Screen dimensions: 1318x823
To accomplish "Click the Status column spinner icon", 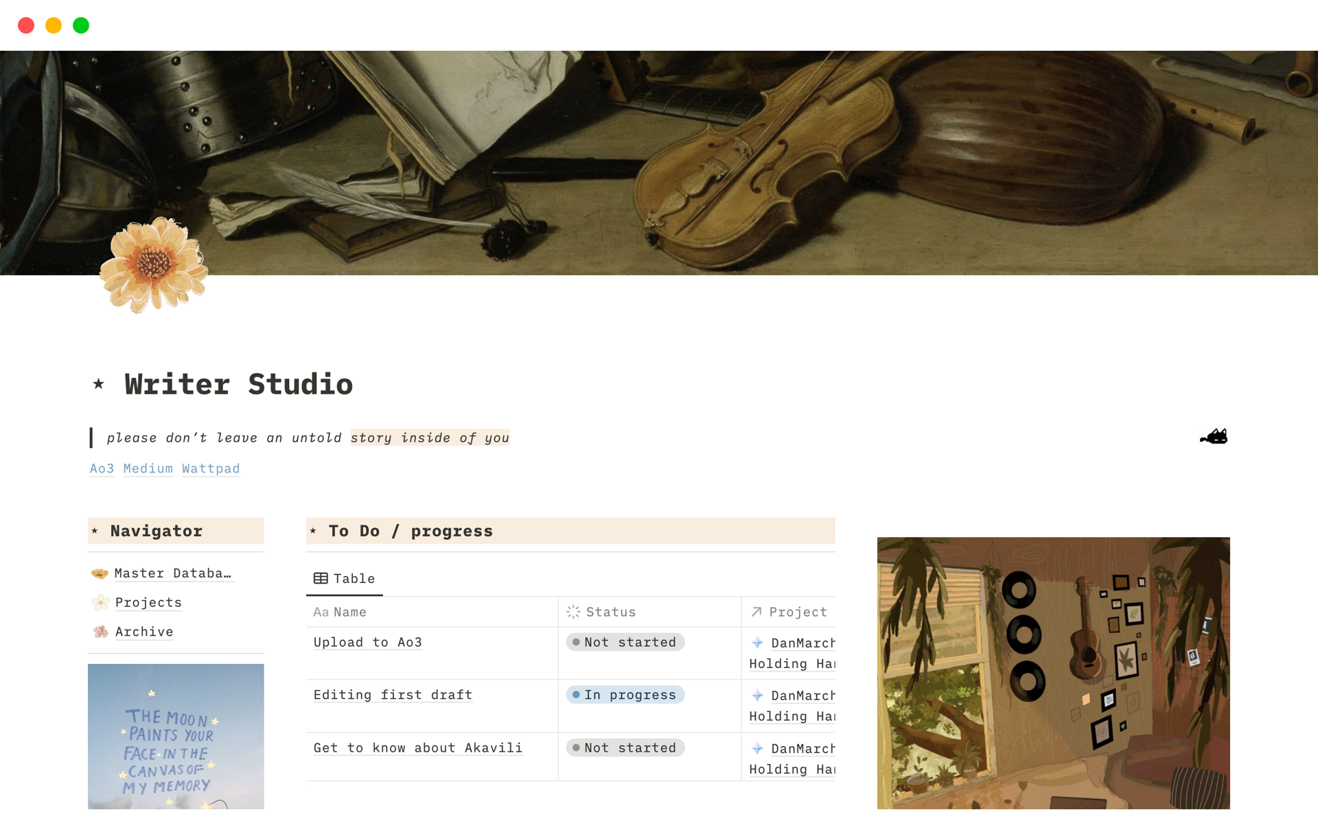I will click(573, 612).
